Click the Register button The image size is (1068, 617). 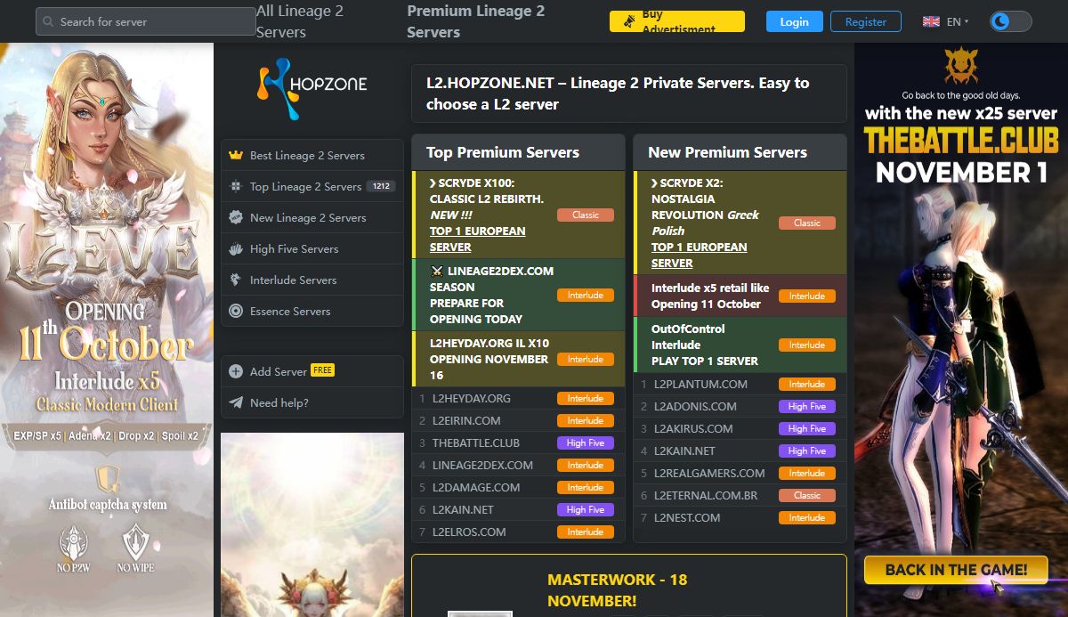tap(866, 21)
